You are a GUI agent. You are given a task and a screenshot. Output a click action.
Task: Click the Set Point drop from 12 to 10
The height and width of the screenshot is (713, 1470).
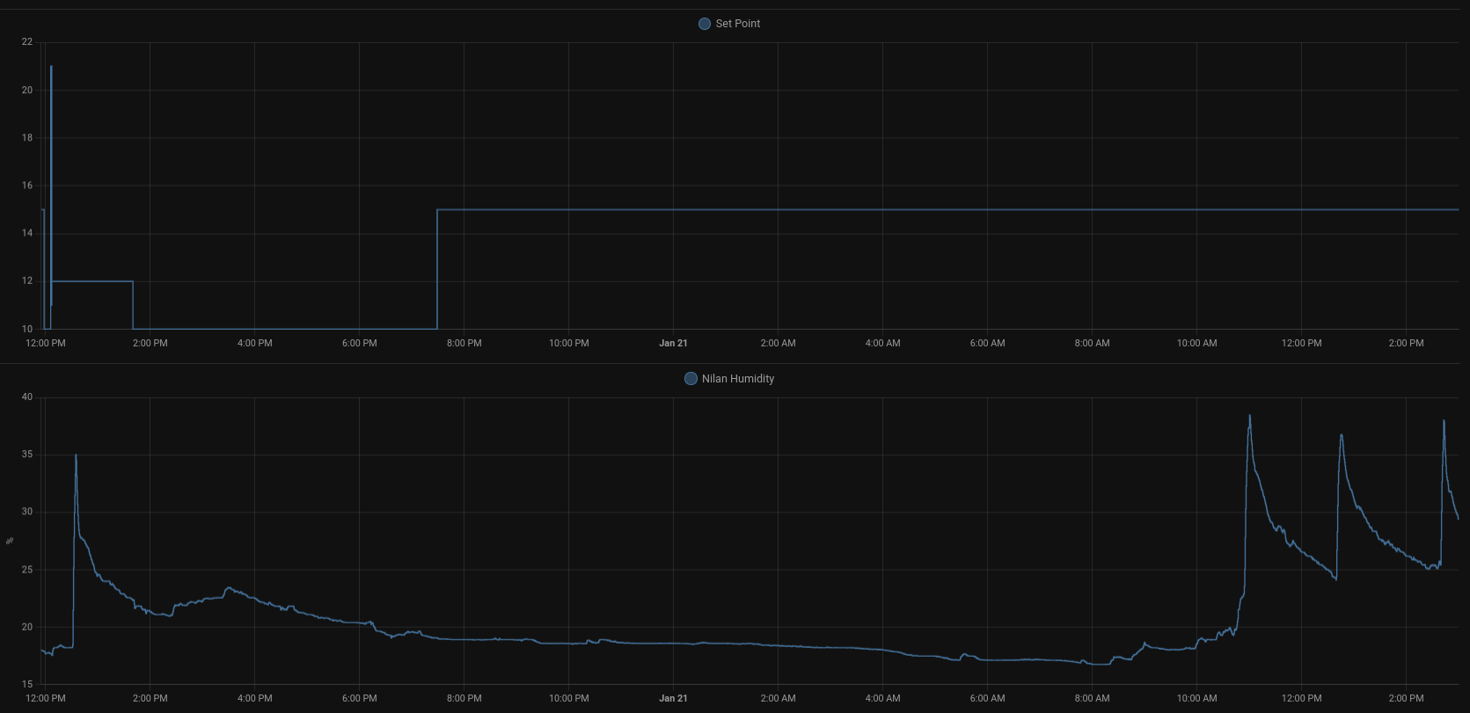(133, 305)
